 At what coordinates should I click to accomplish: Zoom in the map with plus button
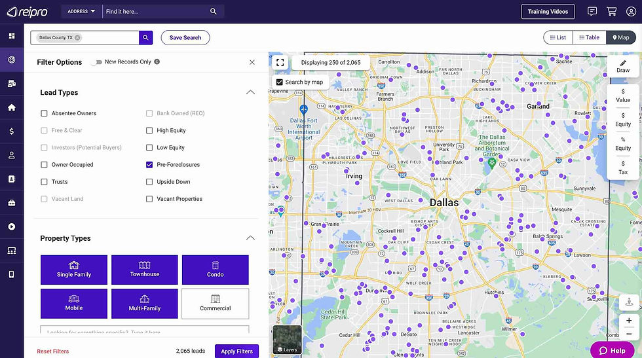point(630,320)
